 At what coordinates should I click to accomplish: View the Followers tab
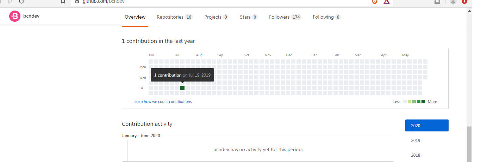285,17
